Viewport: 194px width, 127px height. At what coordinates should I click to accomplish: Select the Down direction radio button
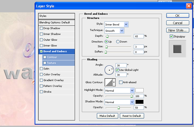(118, 41)
